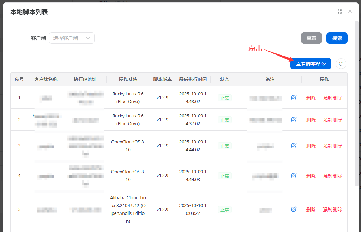
Task: Click 删除 link in row 3
Action: 311,146
